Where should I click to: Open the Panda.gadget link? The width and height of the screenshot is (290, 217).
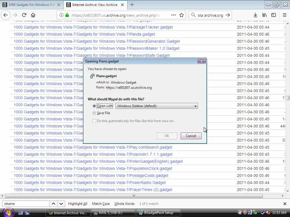[x=84, y=34]
